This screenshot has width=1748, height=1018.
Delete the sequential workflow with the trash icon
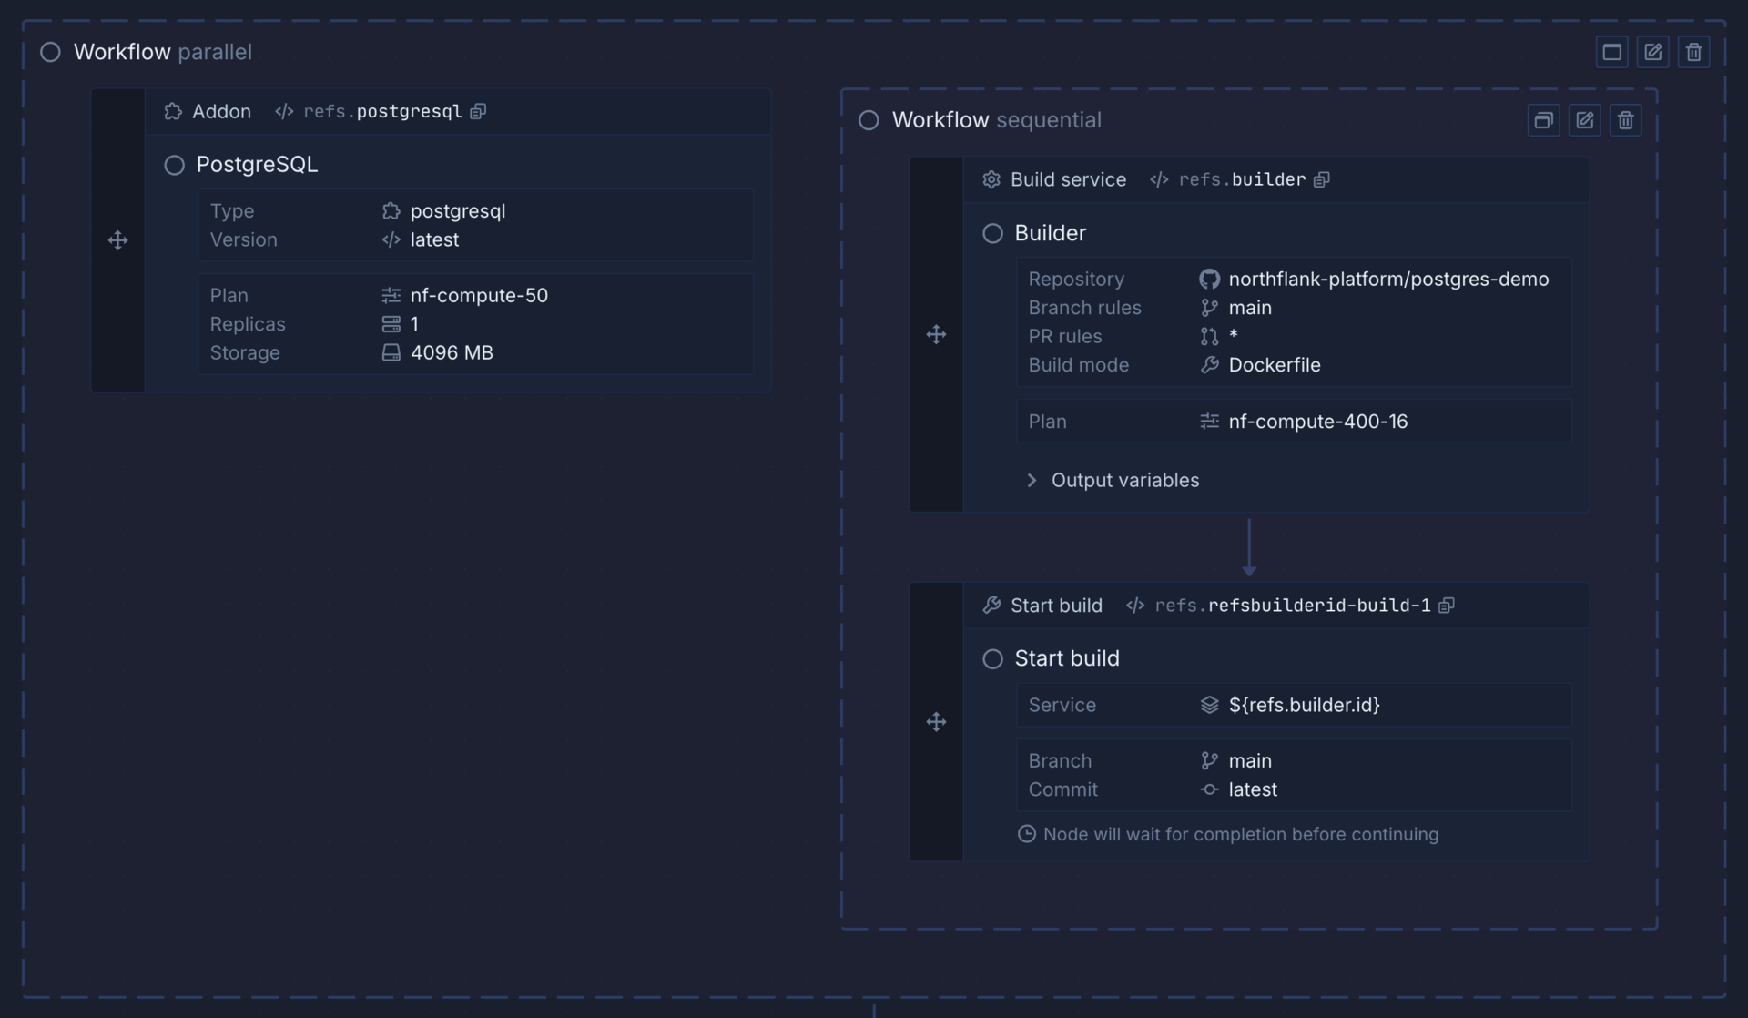pos(1625,120)
